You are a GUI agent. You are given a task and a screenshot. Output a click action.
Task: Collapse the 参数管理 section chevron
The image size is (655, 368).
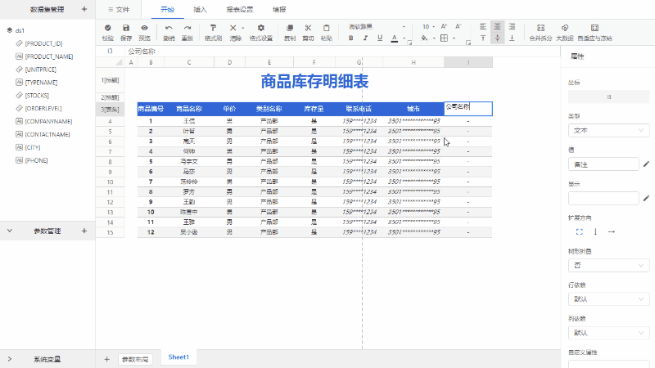pos(10,231)
